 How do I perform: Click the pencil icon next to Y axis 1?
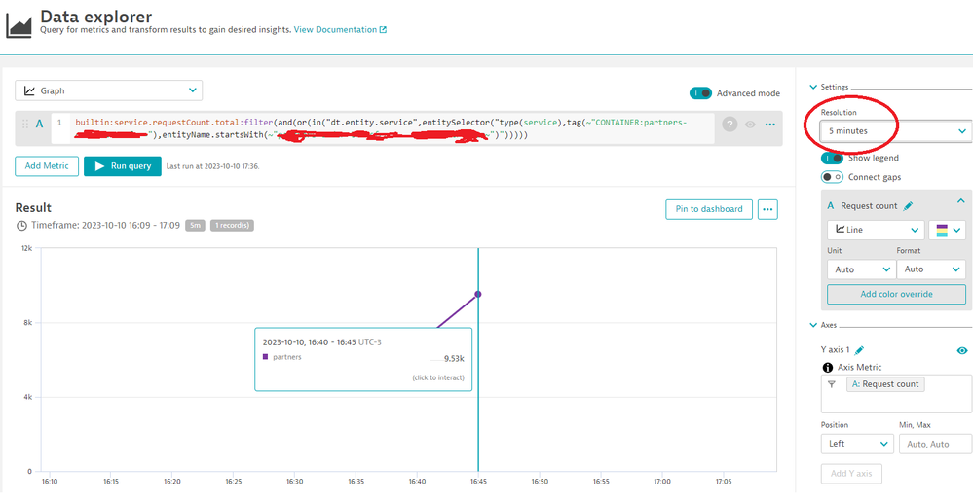tap(860, 350)
